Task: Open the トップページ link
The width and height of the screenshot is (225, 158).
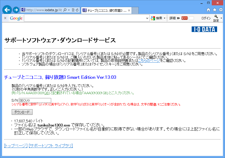Action: [x=16, y=146]
